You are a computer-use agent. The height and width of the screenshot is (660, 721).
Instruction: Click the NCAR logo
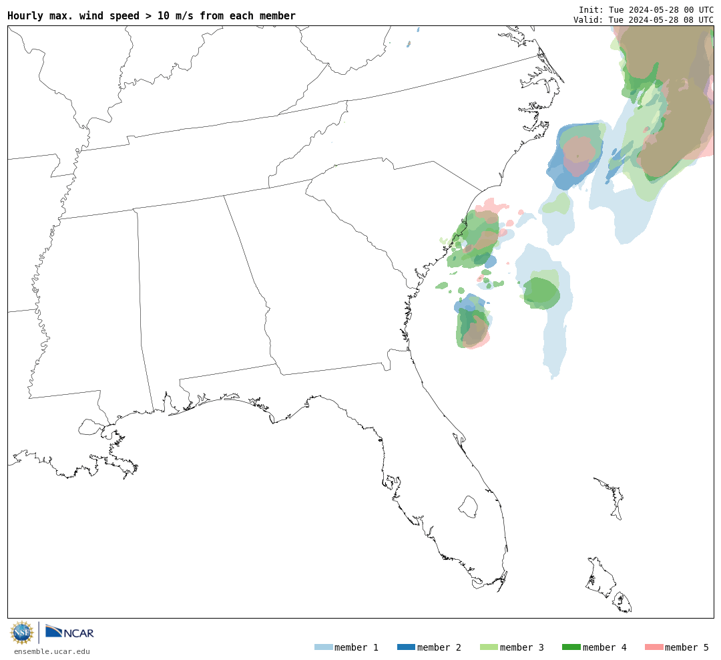click(x=69, y=631)
